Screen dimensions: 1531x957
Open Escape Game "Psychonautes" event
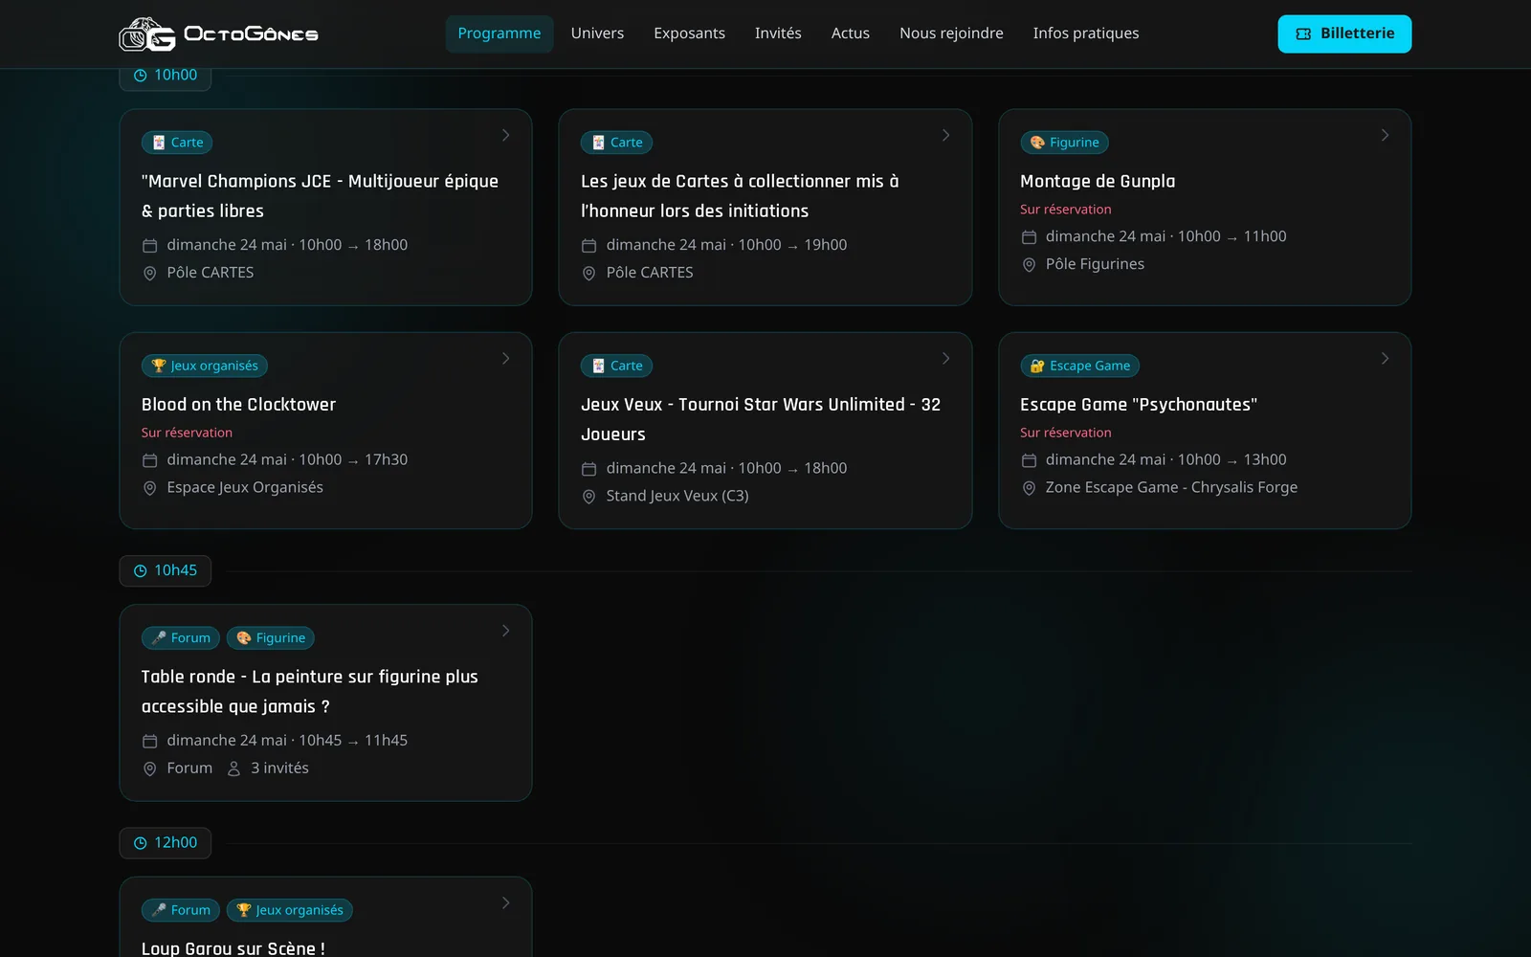coord(1139,405)
